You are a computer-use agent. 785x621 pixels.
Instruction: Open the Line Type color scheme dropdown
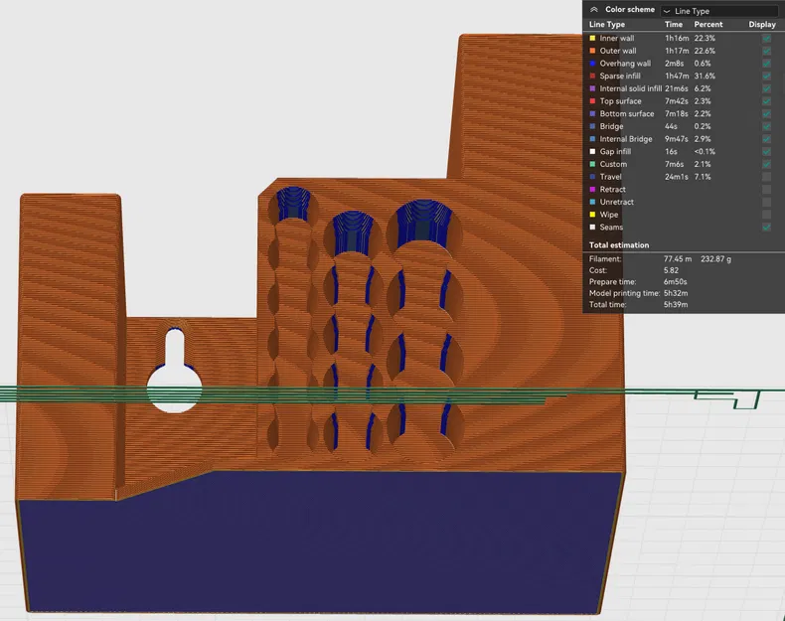(x=718, y=11)
